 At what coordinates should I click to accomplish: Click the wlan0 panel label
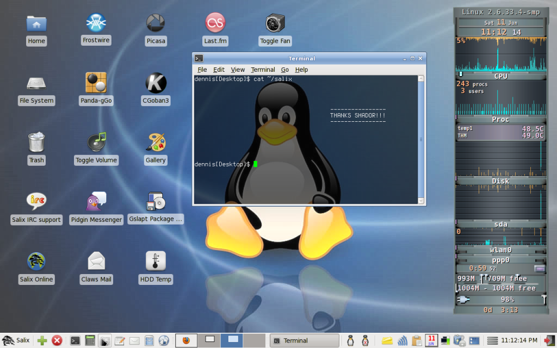point(501,250)
